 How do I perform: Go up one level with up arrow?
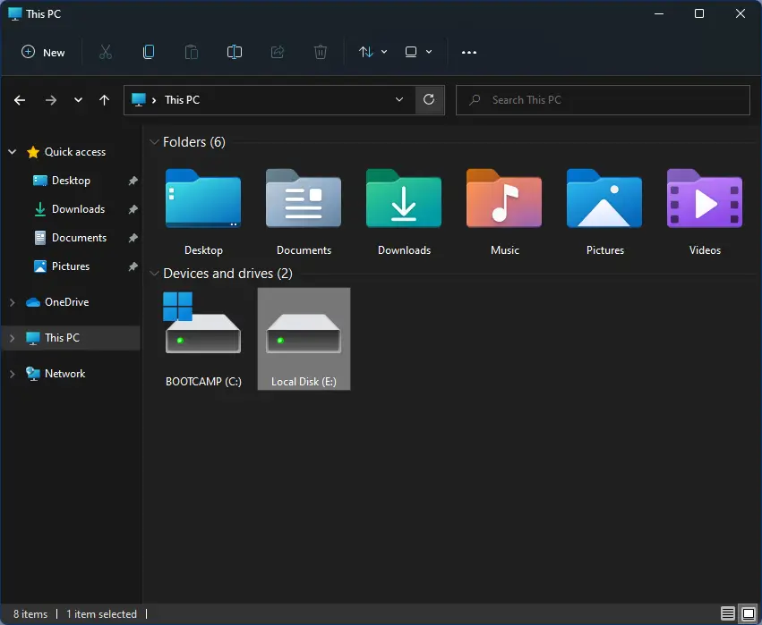pos(104,100)
